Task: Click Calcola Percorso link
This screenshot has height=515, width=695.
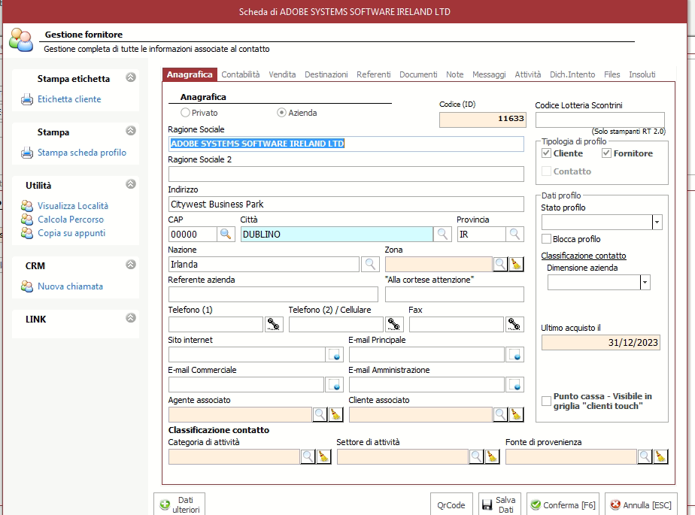Action: click(71, 220)
